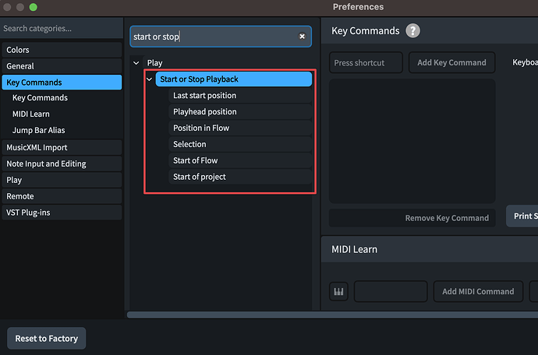538x355 pixels.
Task: Click the horizontal scrollbar at the bottom
Action: click(x=327, y=315)
